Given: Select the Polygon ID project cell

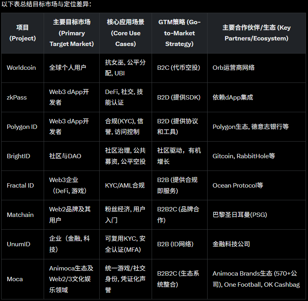Looking at the screenshot, I should click(x=23, y=127).
